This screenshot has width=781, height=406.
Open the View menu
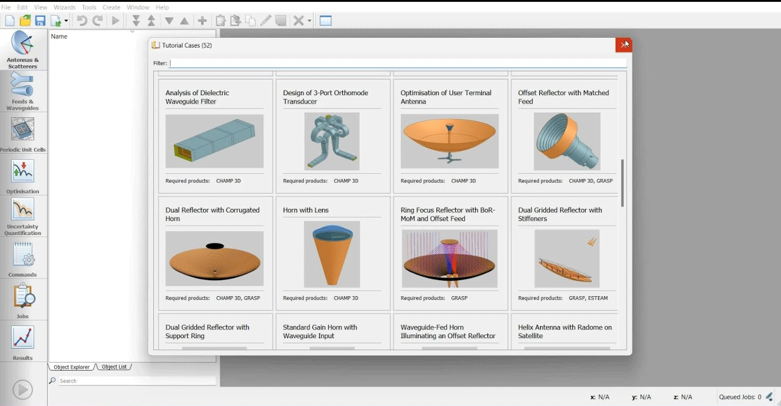click(40, 7)
